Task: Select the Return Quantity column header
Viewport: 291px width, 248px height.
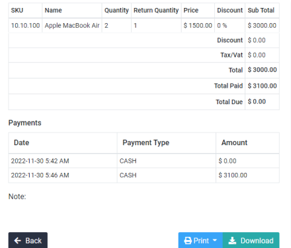Action: coord(156,11)
